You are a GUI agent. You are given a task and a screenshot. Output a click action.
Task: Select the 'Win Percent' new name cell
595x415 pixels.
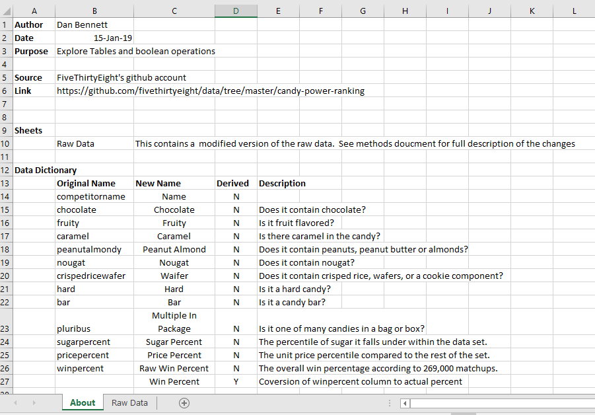click(x=174, y=381)
